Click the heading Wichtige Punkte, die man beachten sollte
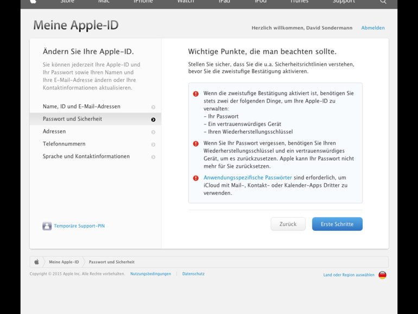Screen dimensions: 418x314 click(x=262, y=52)
